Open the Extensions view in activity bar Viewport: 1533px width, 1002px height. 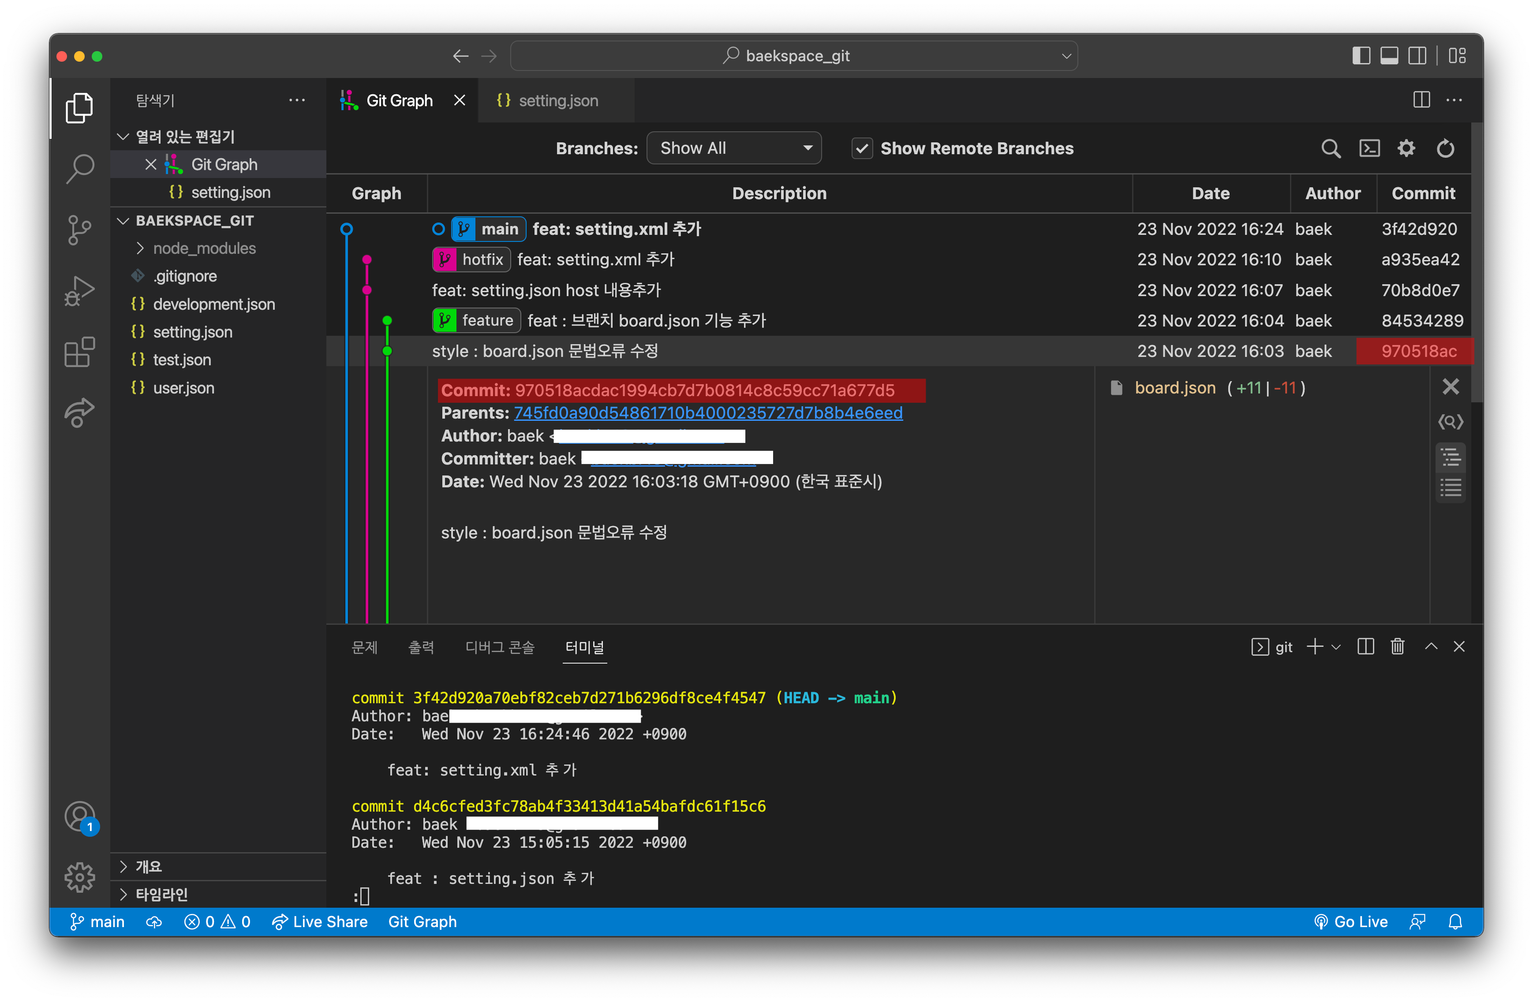coord(79,352)
